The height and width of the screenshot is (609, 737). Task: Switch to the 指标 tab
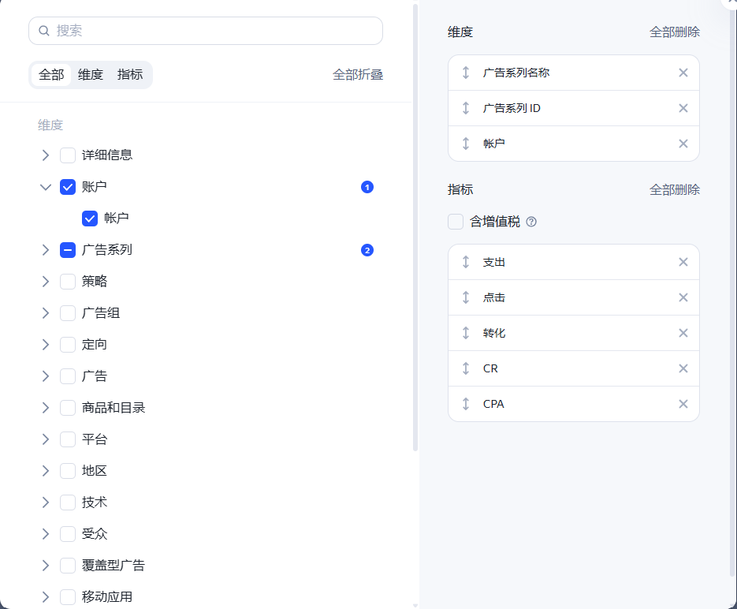click(130, 75)
